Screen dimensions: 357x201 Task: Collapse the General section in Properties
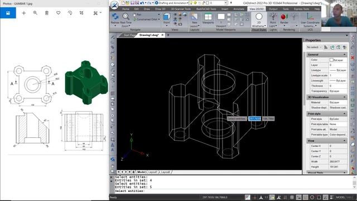pos(344,55)
